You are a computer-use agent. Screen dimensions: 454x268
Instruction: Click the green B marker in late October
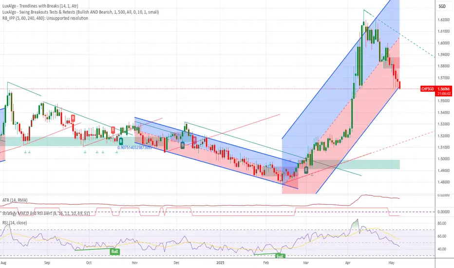[x=121, y=141]
